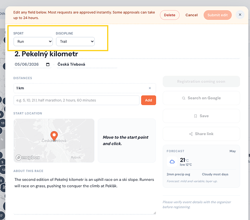Remove the 1 km distance entry
This screenshot has height=220, width=250.
tap(150, 88)
